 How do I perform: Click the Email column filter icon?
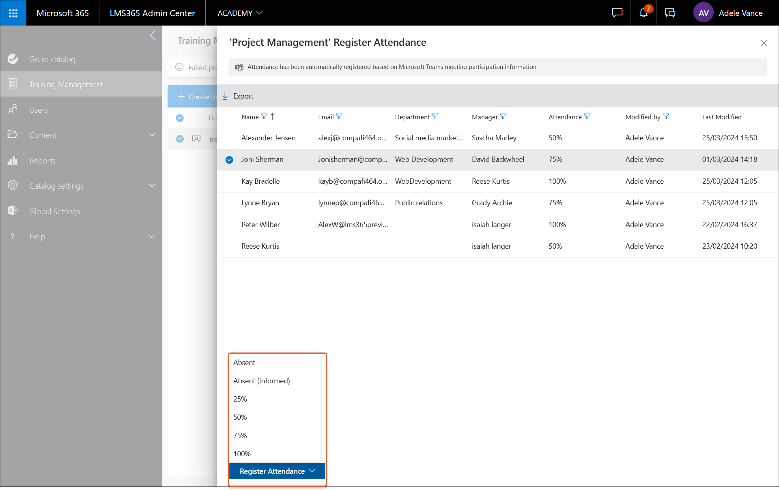point(339,117)
